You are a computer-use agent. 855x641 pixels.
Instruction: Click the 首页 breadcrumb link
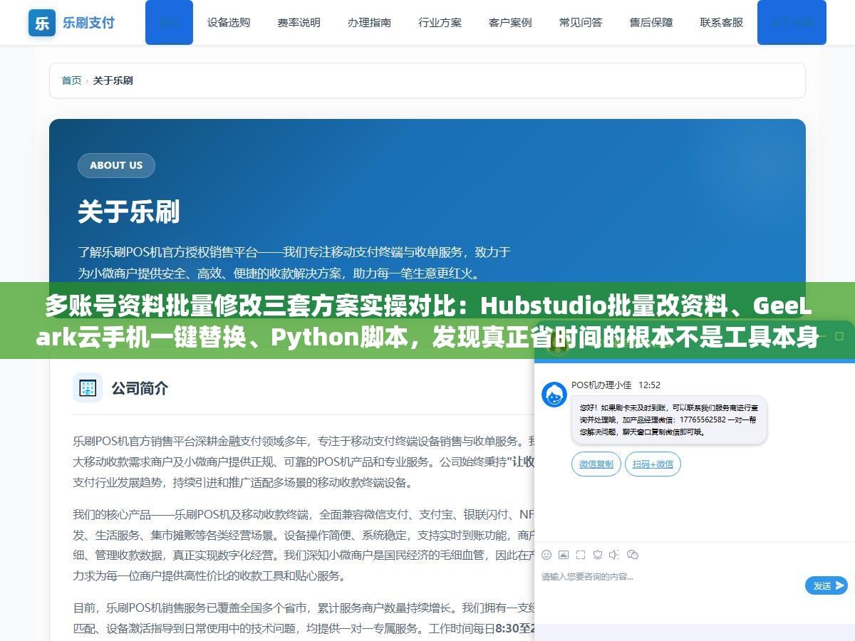tap(71, 80)
